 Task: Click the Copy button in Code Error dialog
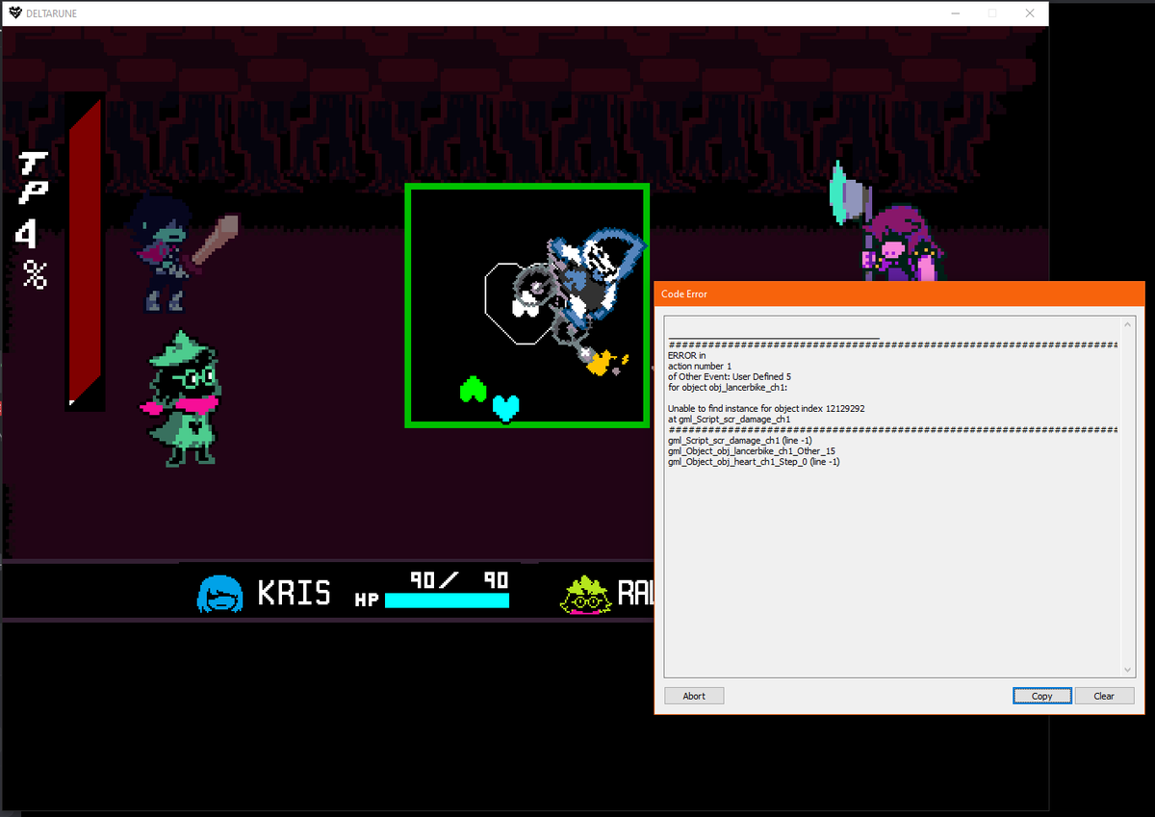click(1041, 696)
